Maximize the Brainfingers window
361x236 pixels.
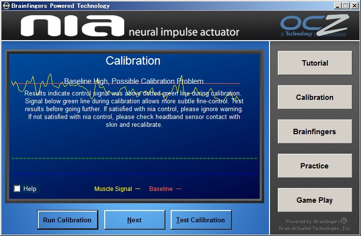click(346, 6)
